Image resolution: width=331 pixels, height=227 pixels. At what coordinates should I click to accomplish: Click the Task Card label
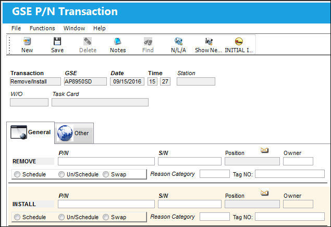pos(66,94)
